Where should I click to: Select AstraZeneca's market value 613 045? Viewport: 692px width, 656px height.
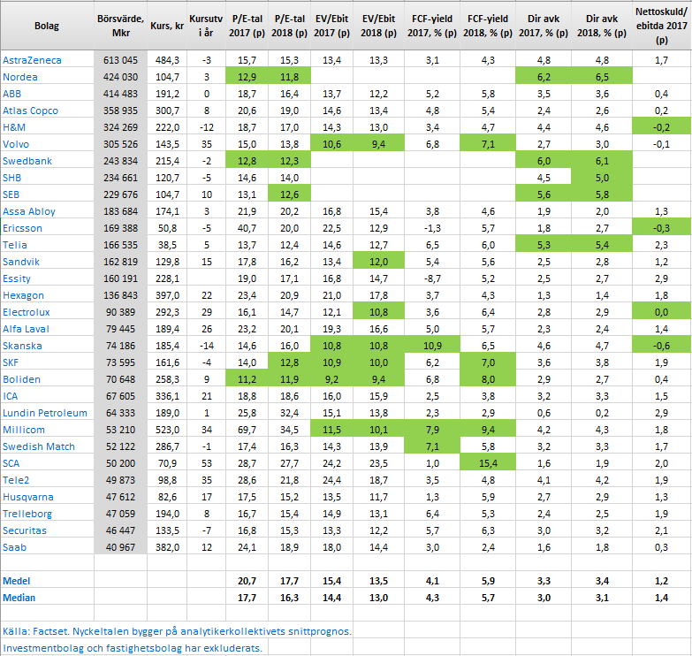click(x=120, y=60)
